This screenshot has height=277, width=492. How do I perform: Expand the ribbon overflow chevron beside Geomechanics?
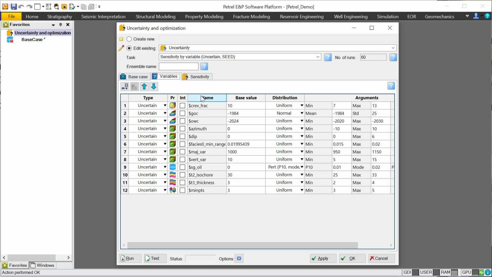tap(467, 16)
